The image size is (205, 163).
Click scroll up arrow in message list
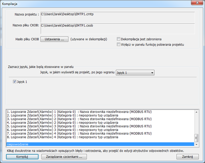[196, 112]
